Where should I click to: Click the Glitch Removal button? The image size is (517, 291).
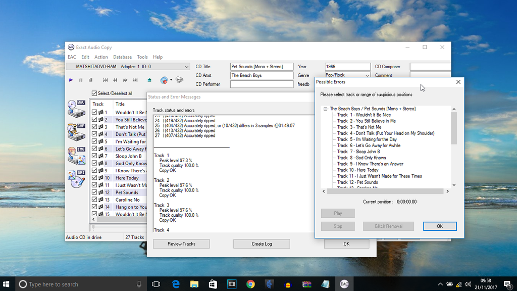pyautogui.click(x=388, y=226)
